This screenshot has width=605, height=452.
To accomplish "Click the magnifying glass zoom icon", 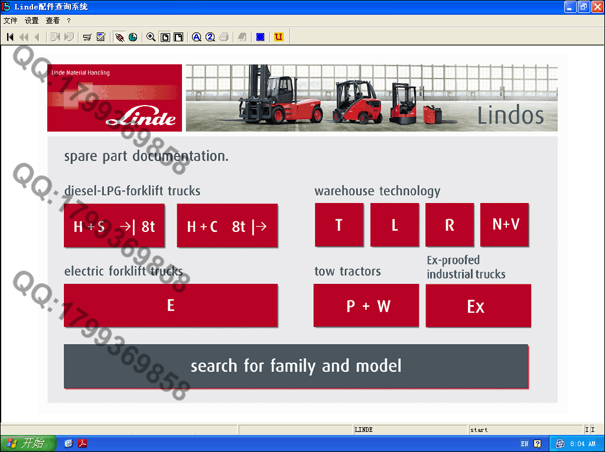I will (151, 37).
